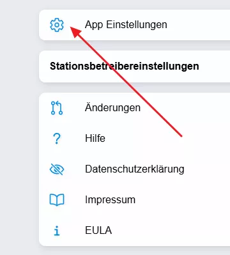Click the open book Impressum icon

pos(57,200)
